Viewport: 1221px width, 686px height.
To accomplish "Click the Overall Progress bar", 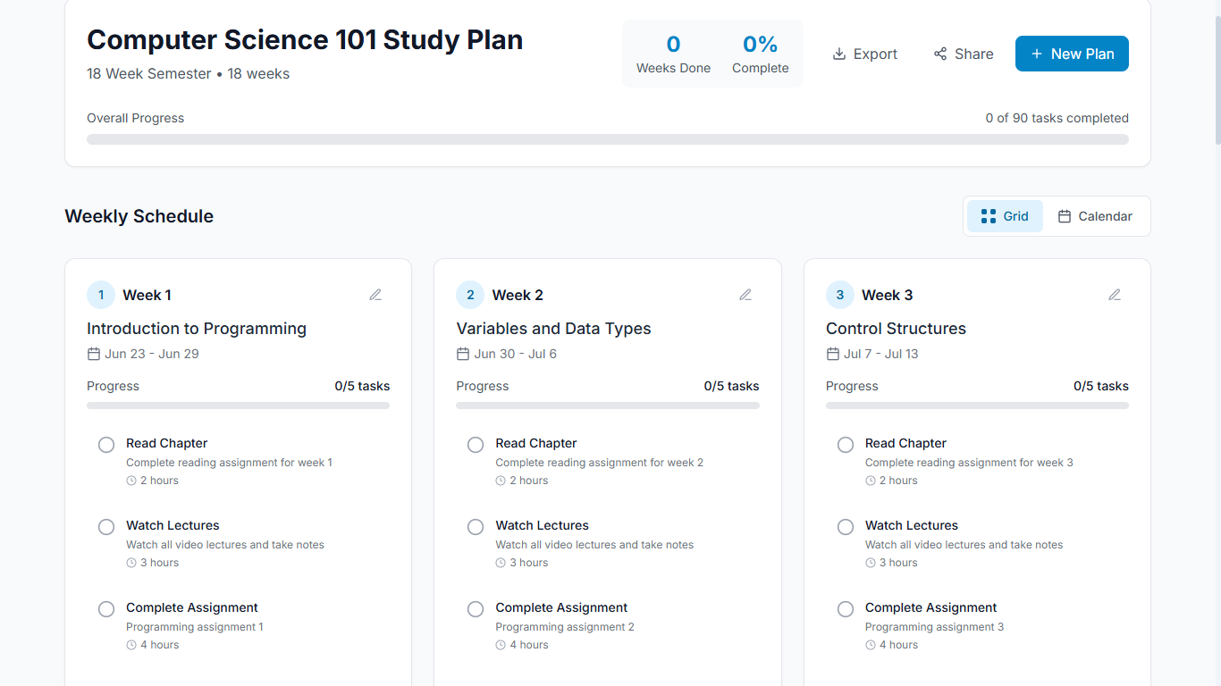I will (608, 139).
